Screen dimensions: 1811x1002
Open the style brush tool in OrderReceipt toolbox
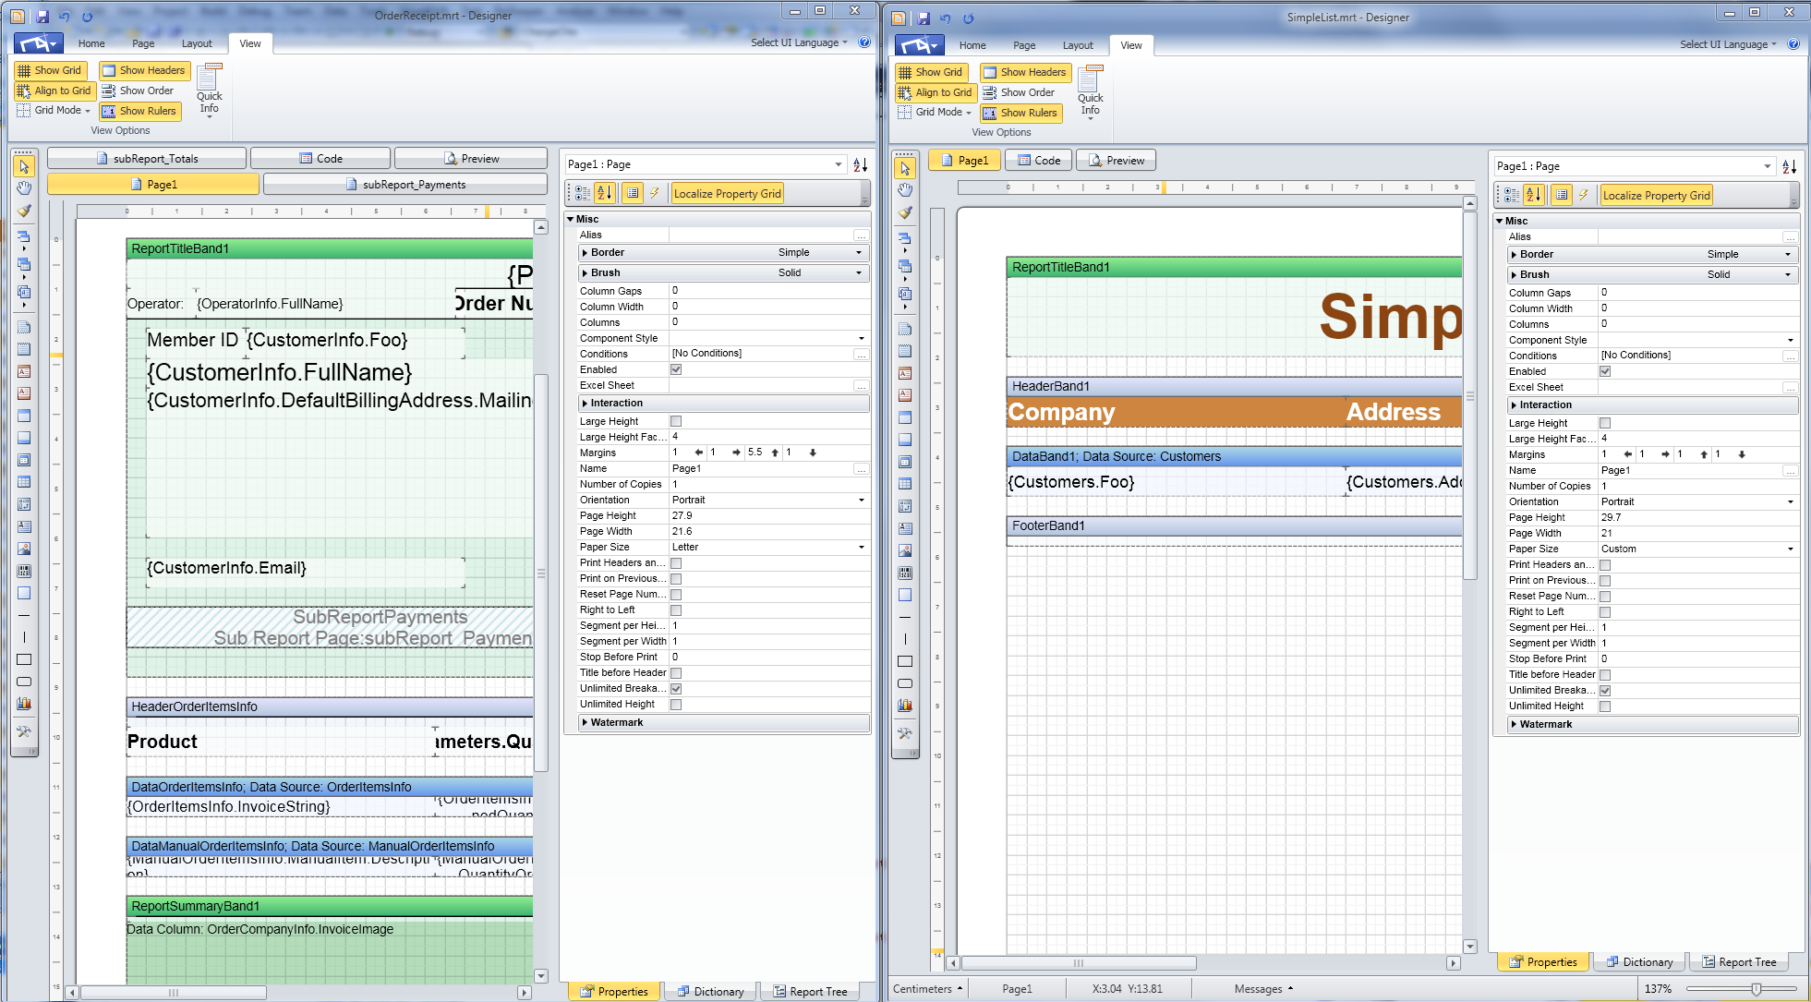(x=24, y=211)
